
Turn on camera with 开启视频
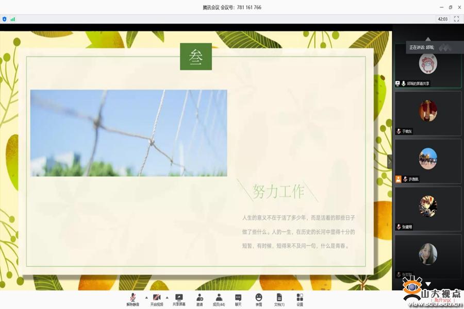click(x=157, y=299)
